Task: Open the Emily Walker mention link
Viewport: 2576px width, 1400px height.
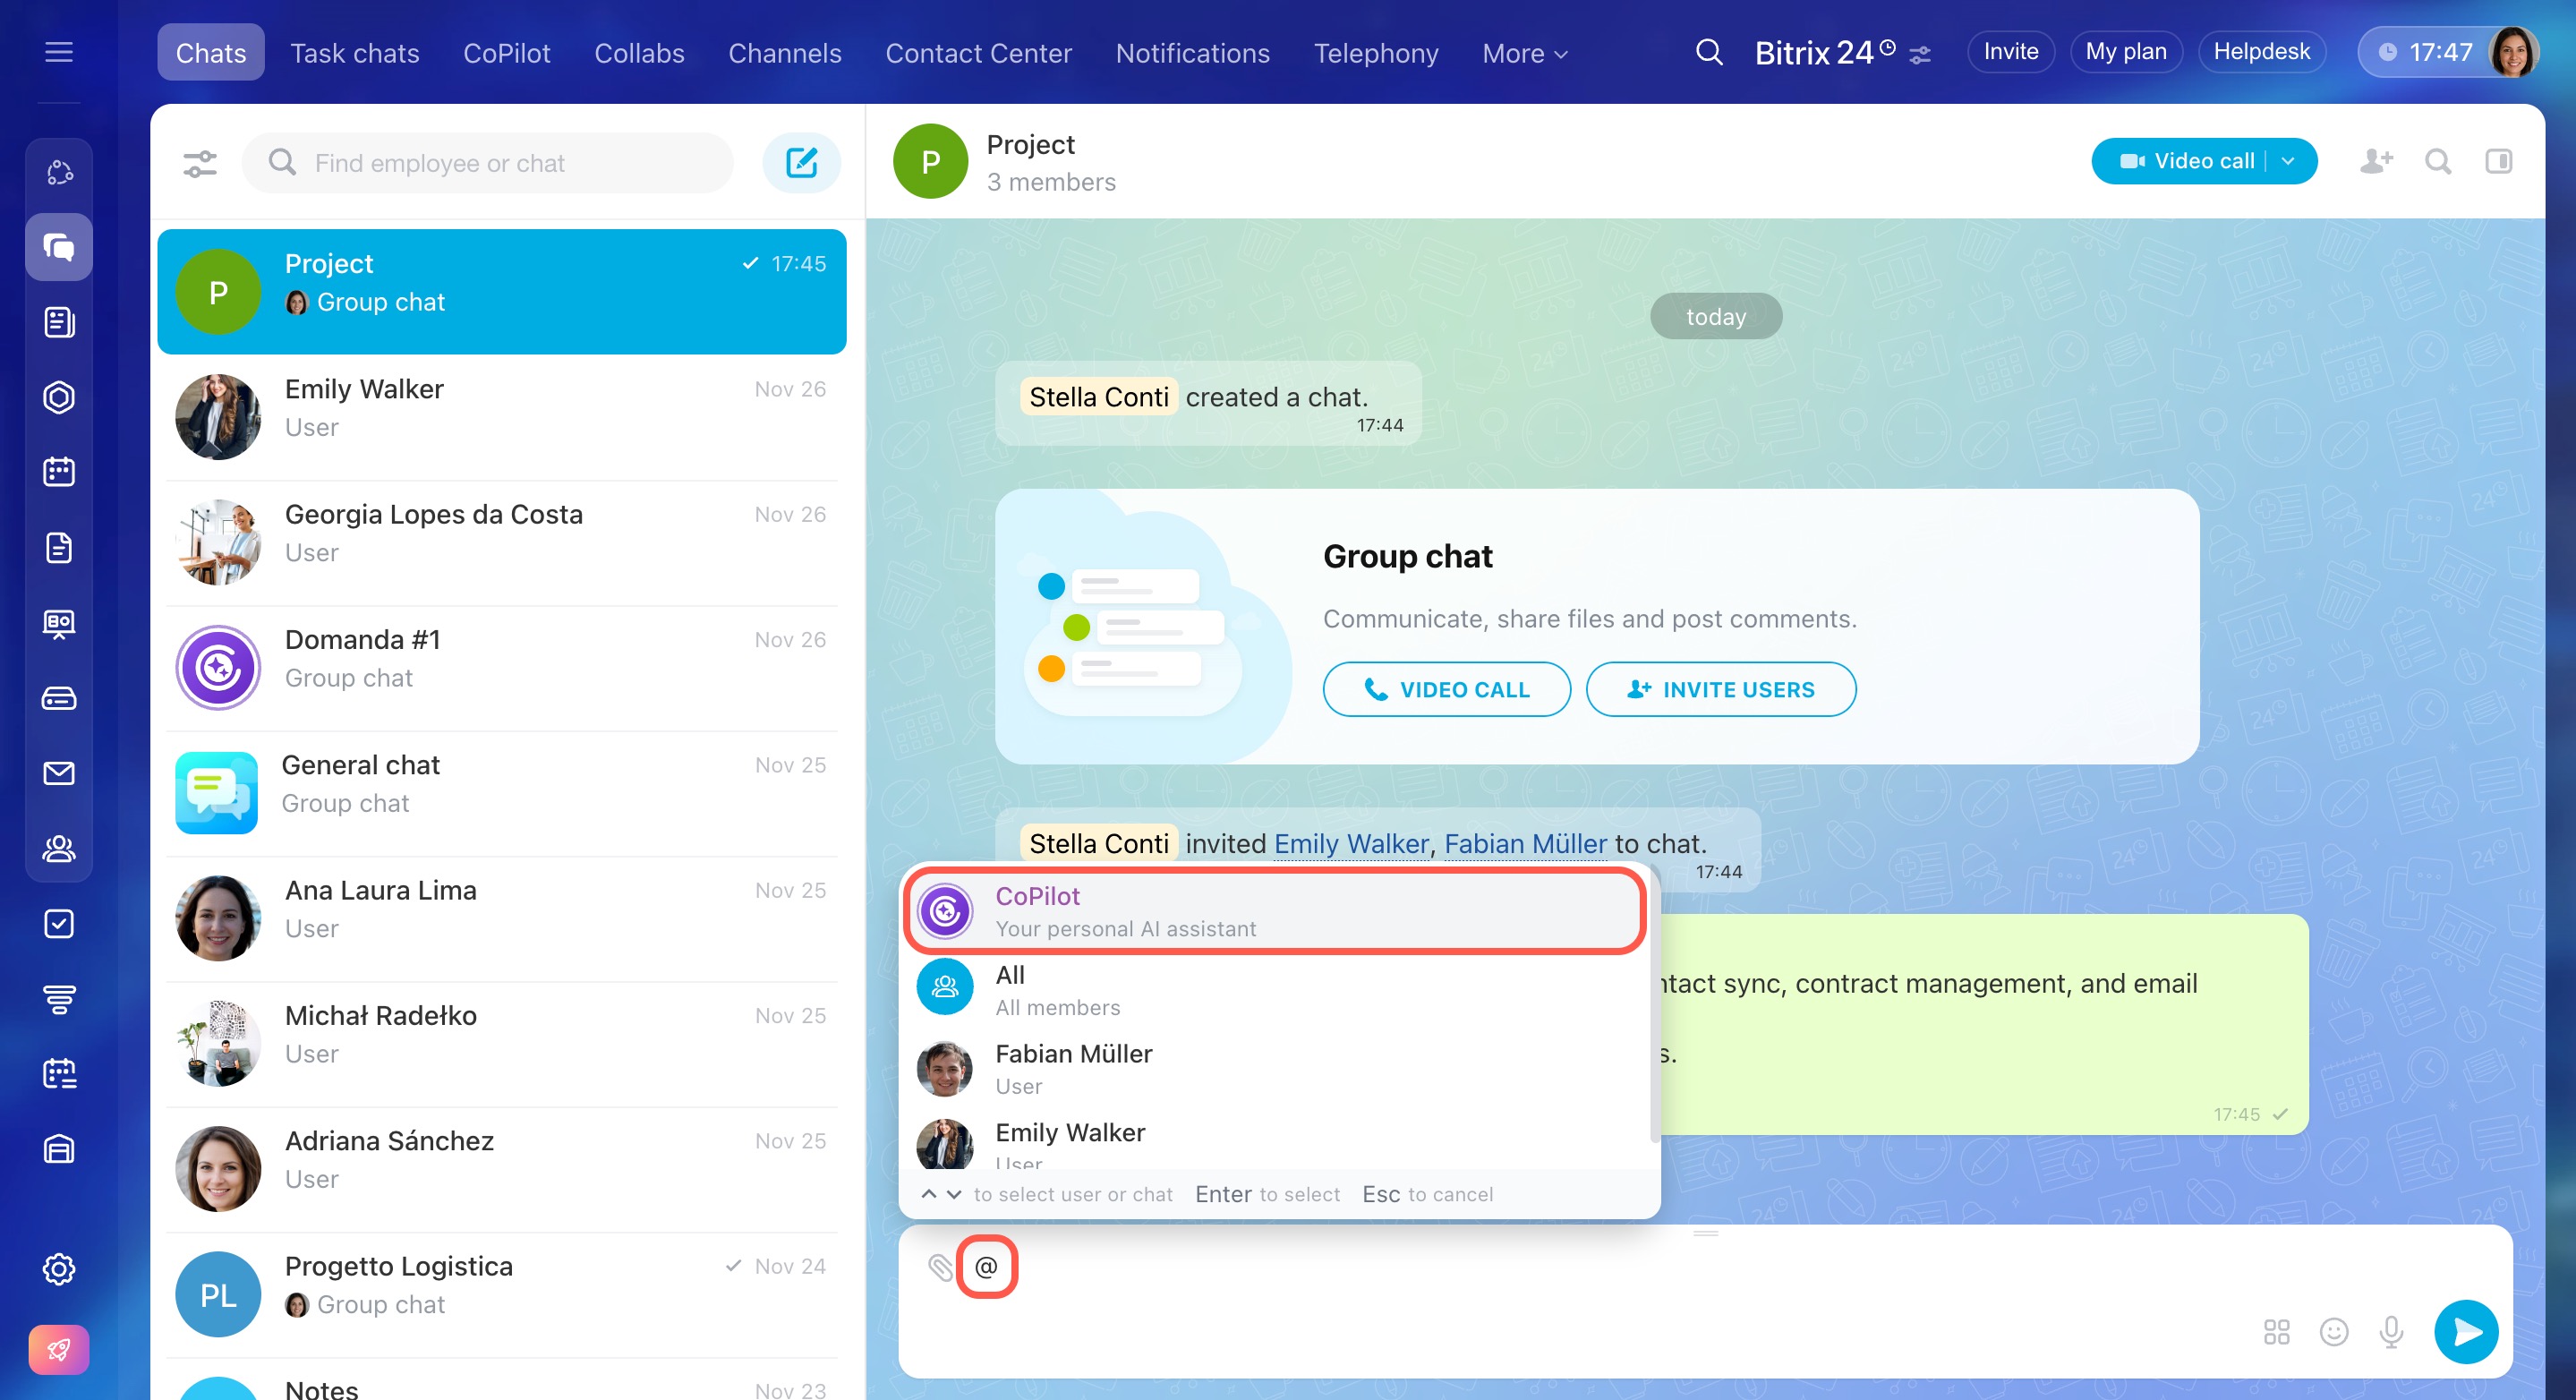Action: [1350, 843]
